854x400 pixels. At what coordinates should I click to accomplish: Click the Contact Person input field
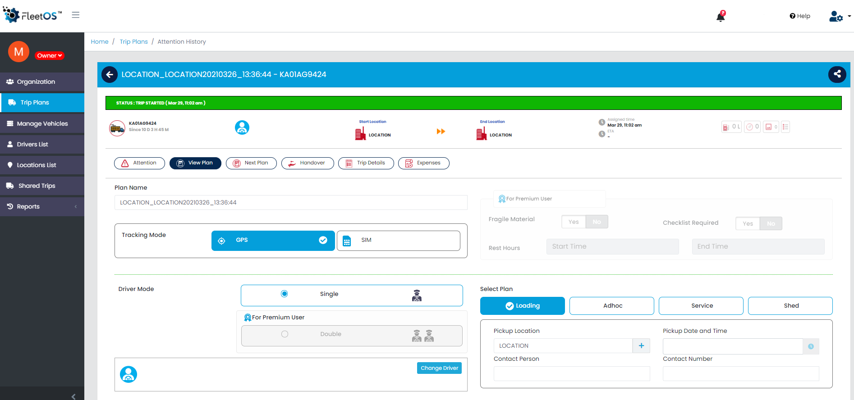572,373
